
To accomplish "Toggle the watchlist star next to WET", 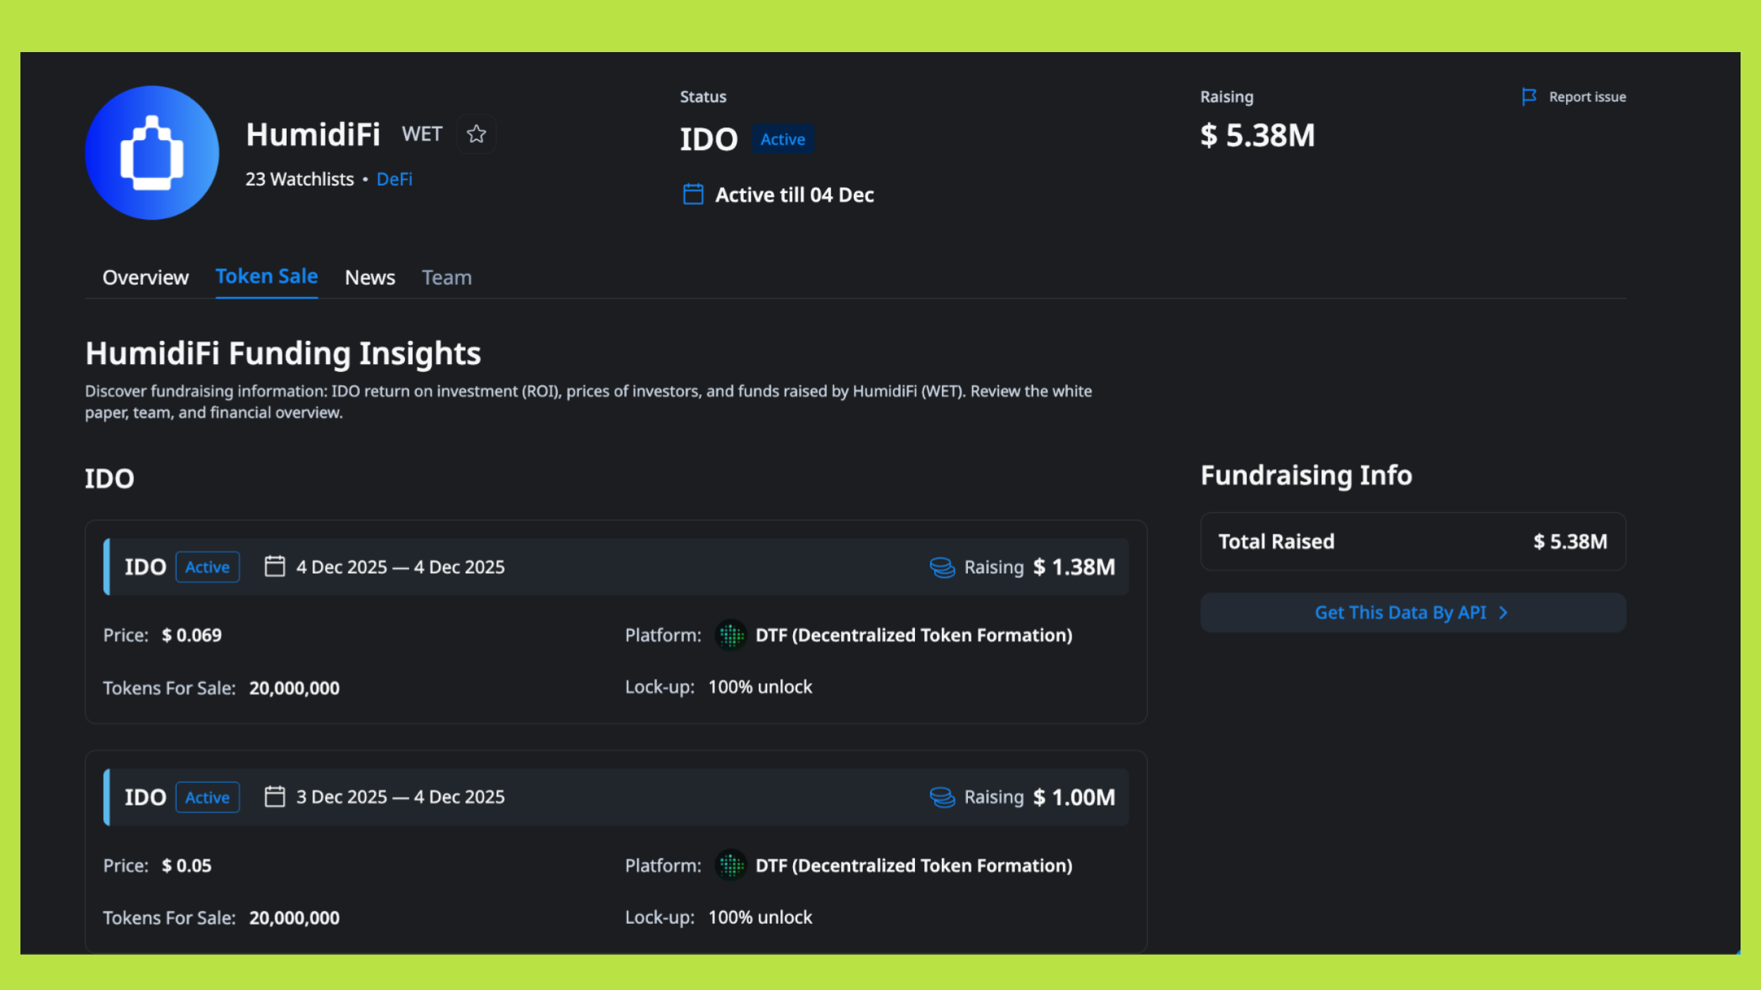I will [476, 134].
